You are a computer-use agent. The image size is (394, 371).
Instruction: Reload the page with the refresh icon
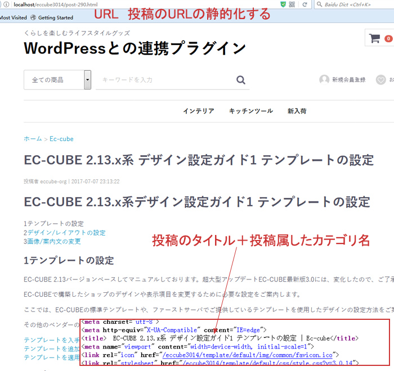click(x=305, y=4)
